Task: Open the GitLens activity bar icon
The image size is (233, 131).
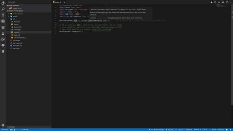Action: click(3, 40)
